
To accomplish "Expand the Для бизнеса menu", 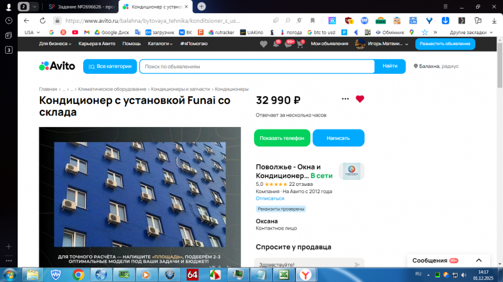I will click(55, 44).
